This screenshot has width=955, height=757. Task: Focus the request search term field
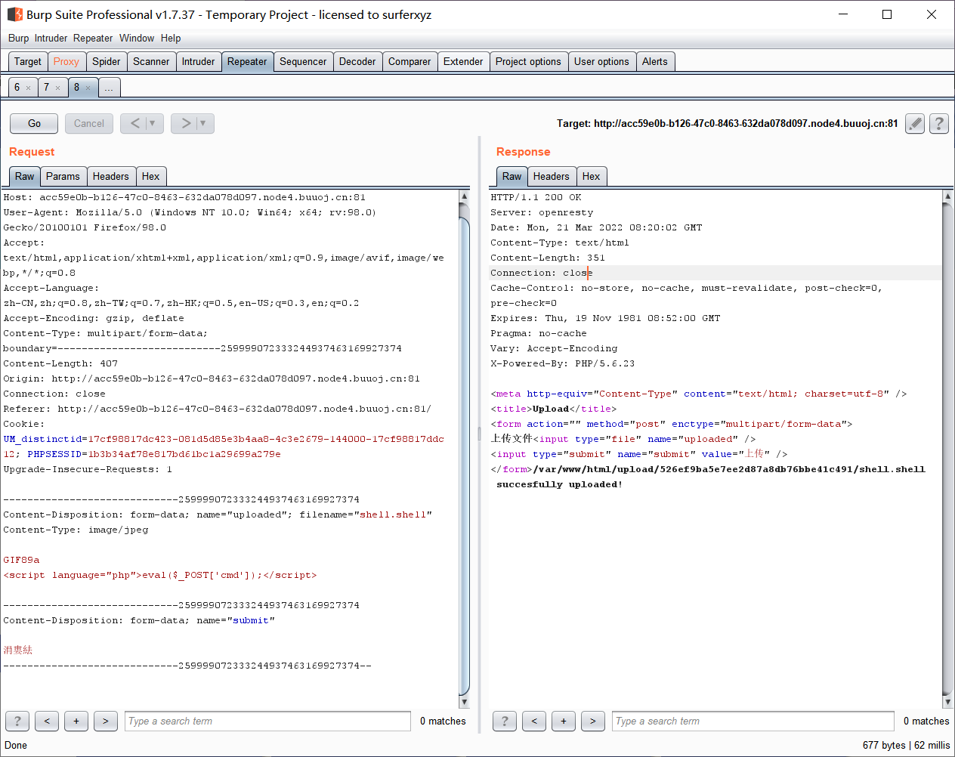click(x=267, y=721)
